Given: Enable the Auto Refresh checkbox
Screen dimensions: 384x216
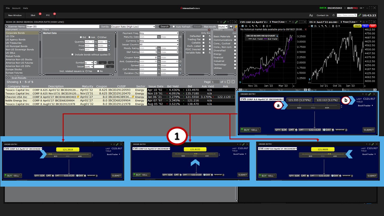Looking at the screenshot, I should (x=173, y=27).
